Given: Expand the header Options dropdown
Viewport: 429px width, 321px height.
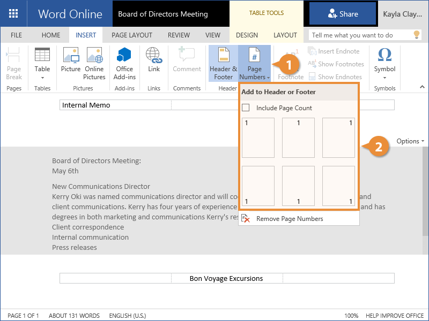Looking at the screenshot, I should click(x=410, y=141).
